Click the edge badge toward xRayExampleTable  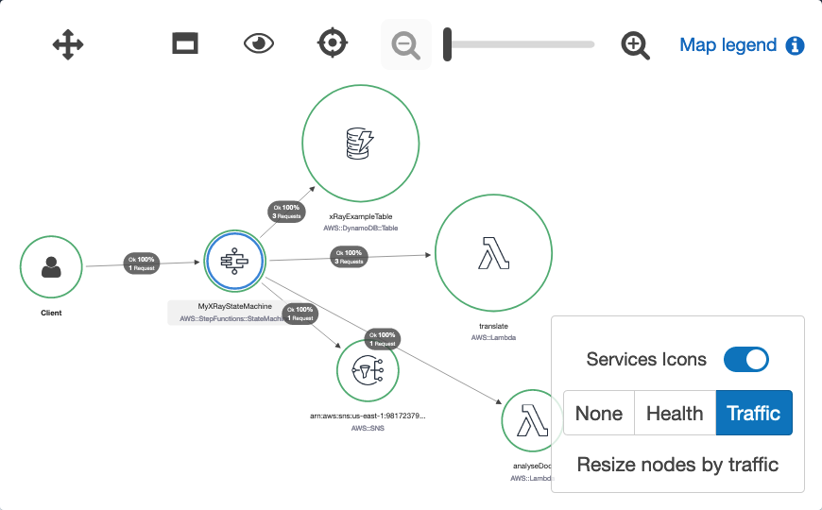coord(286,212)
